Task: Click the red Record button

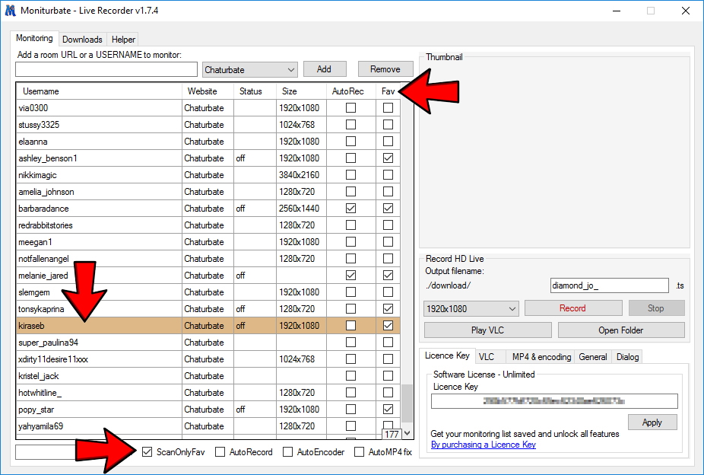Action: coord(573,308)
